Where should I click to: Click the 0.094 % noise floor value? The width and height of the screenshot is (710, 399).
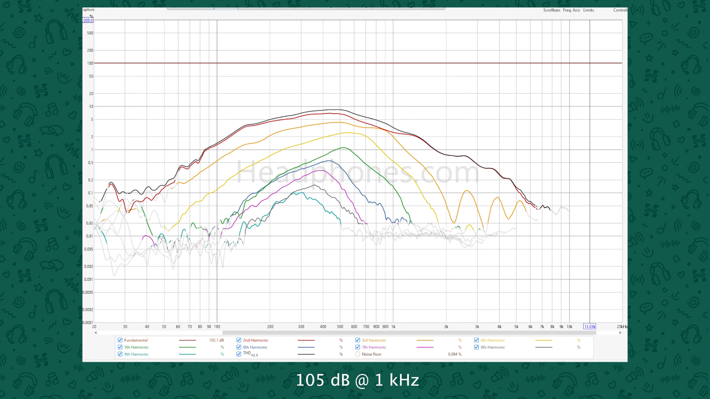click(x=454, y=354)
